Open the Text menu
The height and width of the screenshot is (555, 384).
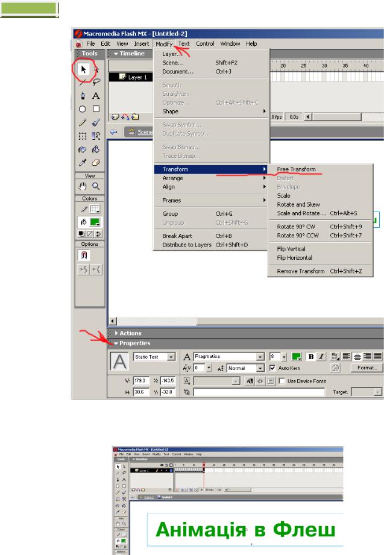click(184, 43)
